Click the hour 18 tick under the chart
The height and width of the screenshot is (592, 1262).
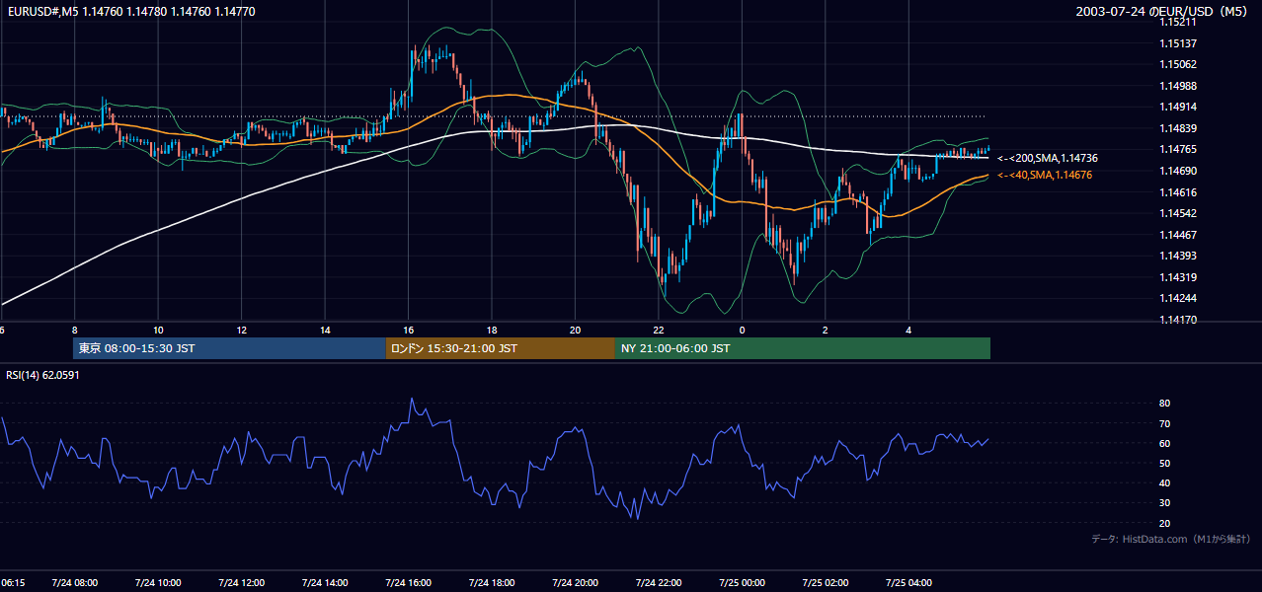(x=492, y=330)
